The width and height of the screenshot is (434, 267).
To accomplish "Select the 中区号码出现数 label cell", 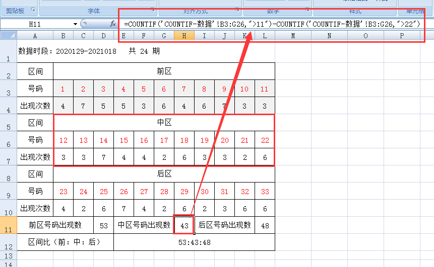I will [x=144, y=225].
